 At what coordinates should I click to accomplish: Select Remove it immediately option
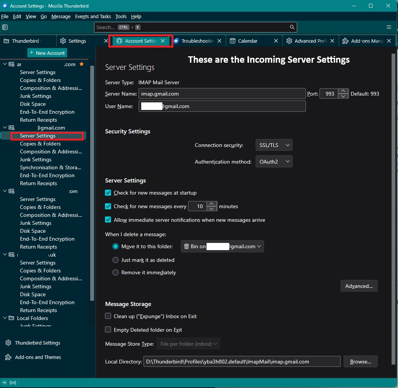tap(116, 272)
